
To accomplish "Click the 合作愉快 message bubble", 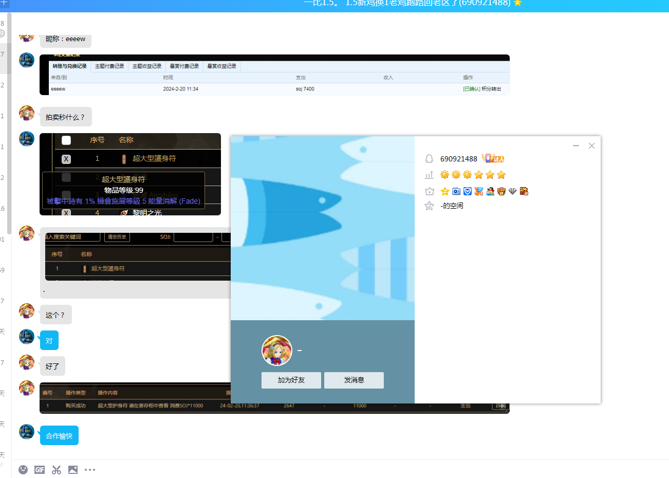I will coord(59,436).
